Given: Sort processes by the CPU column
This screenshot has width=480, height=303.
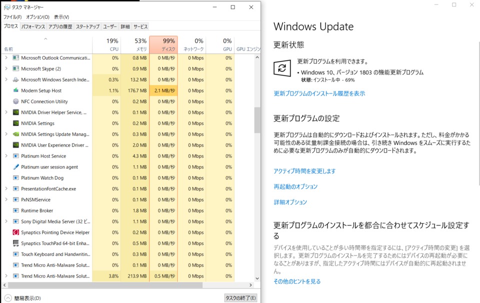Looking at the screenshot, I should [106, 44].
